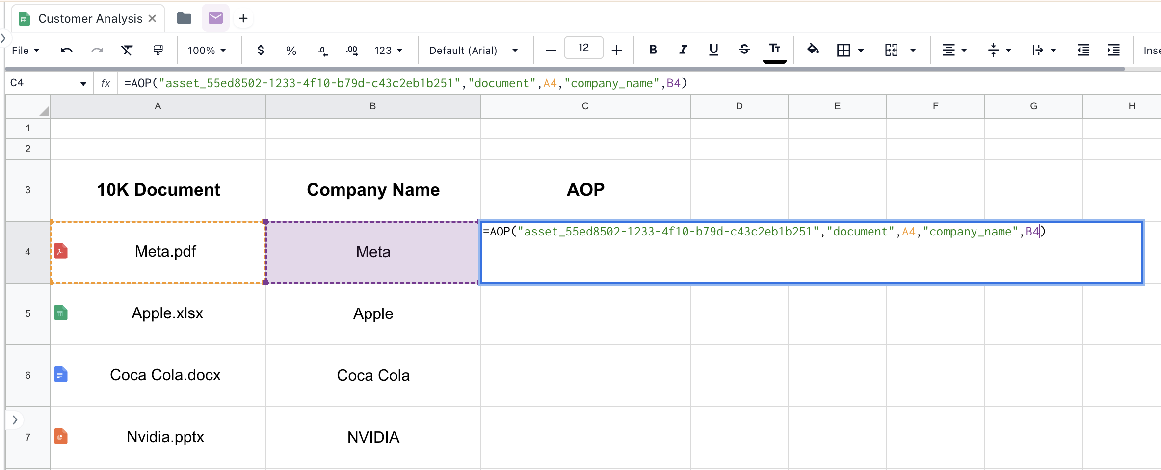Expand the left sidebar chevron at top
The image size is (1161, 470).
(x=3, y=38)
